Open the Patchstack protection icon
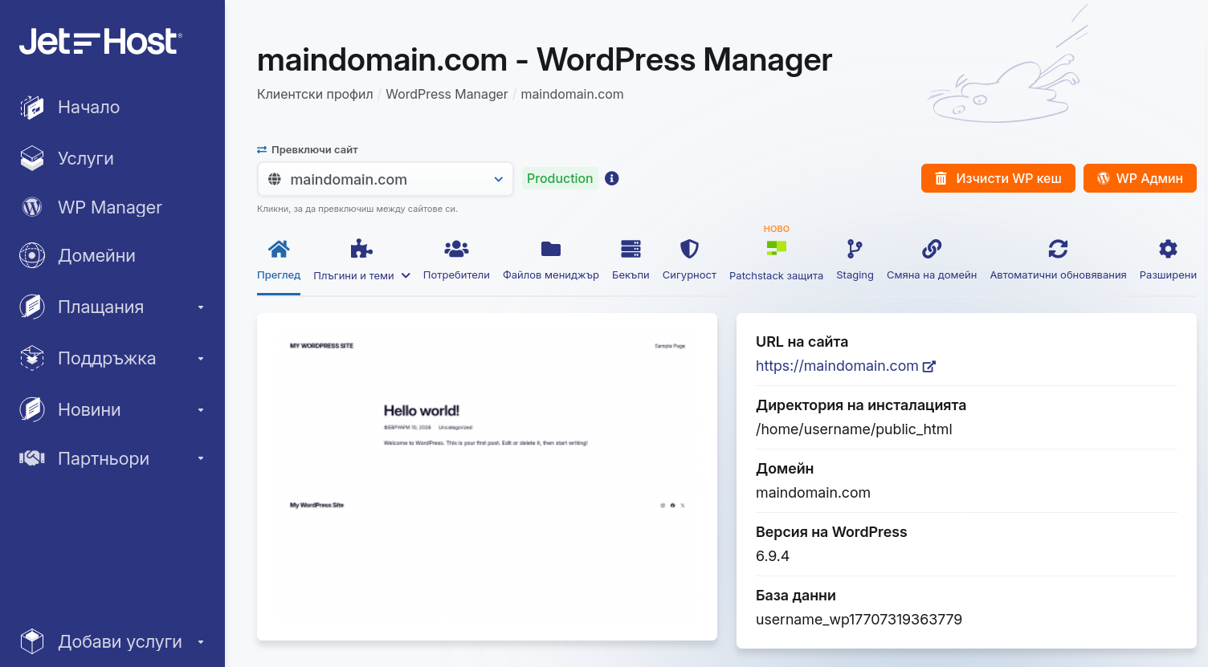Screen dimensions: 1208x667 (x=776, y=250)
